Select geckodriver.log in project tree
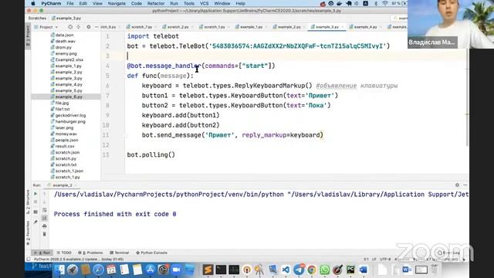This screenshot has height=278, width=494. click(70, 115)
